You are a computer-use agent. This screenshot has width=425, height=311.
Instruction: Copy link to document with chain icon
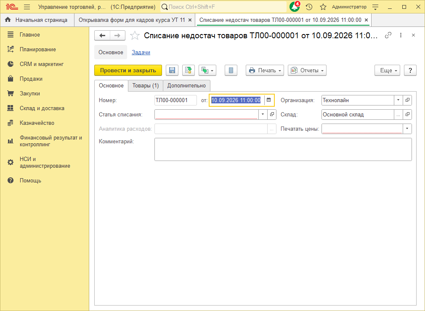pos(388,35)
